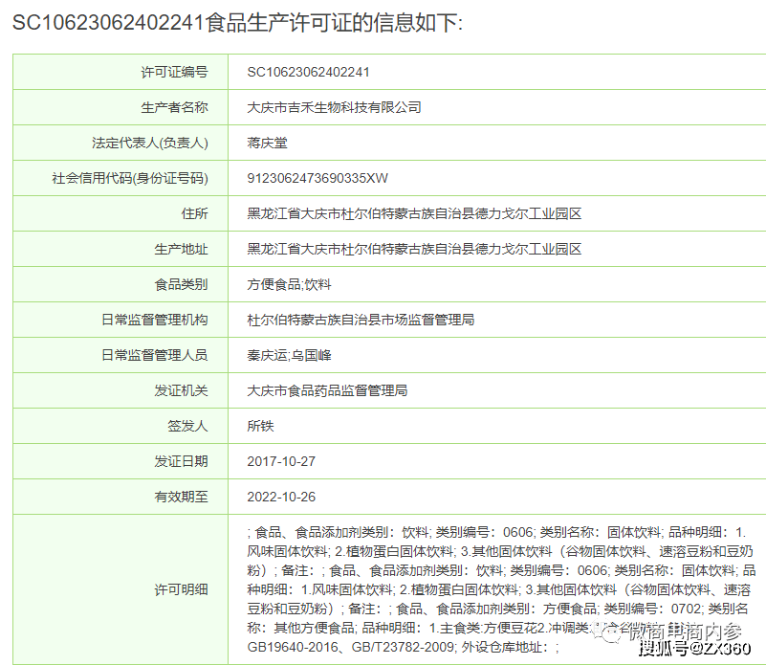Select the social credit code 9123062473690335XW
This screenshot has height=665, width=766.
click(x=317, y=178)
